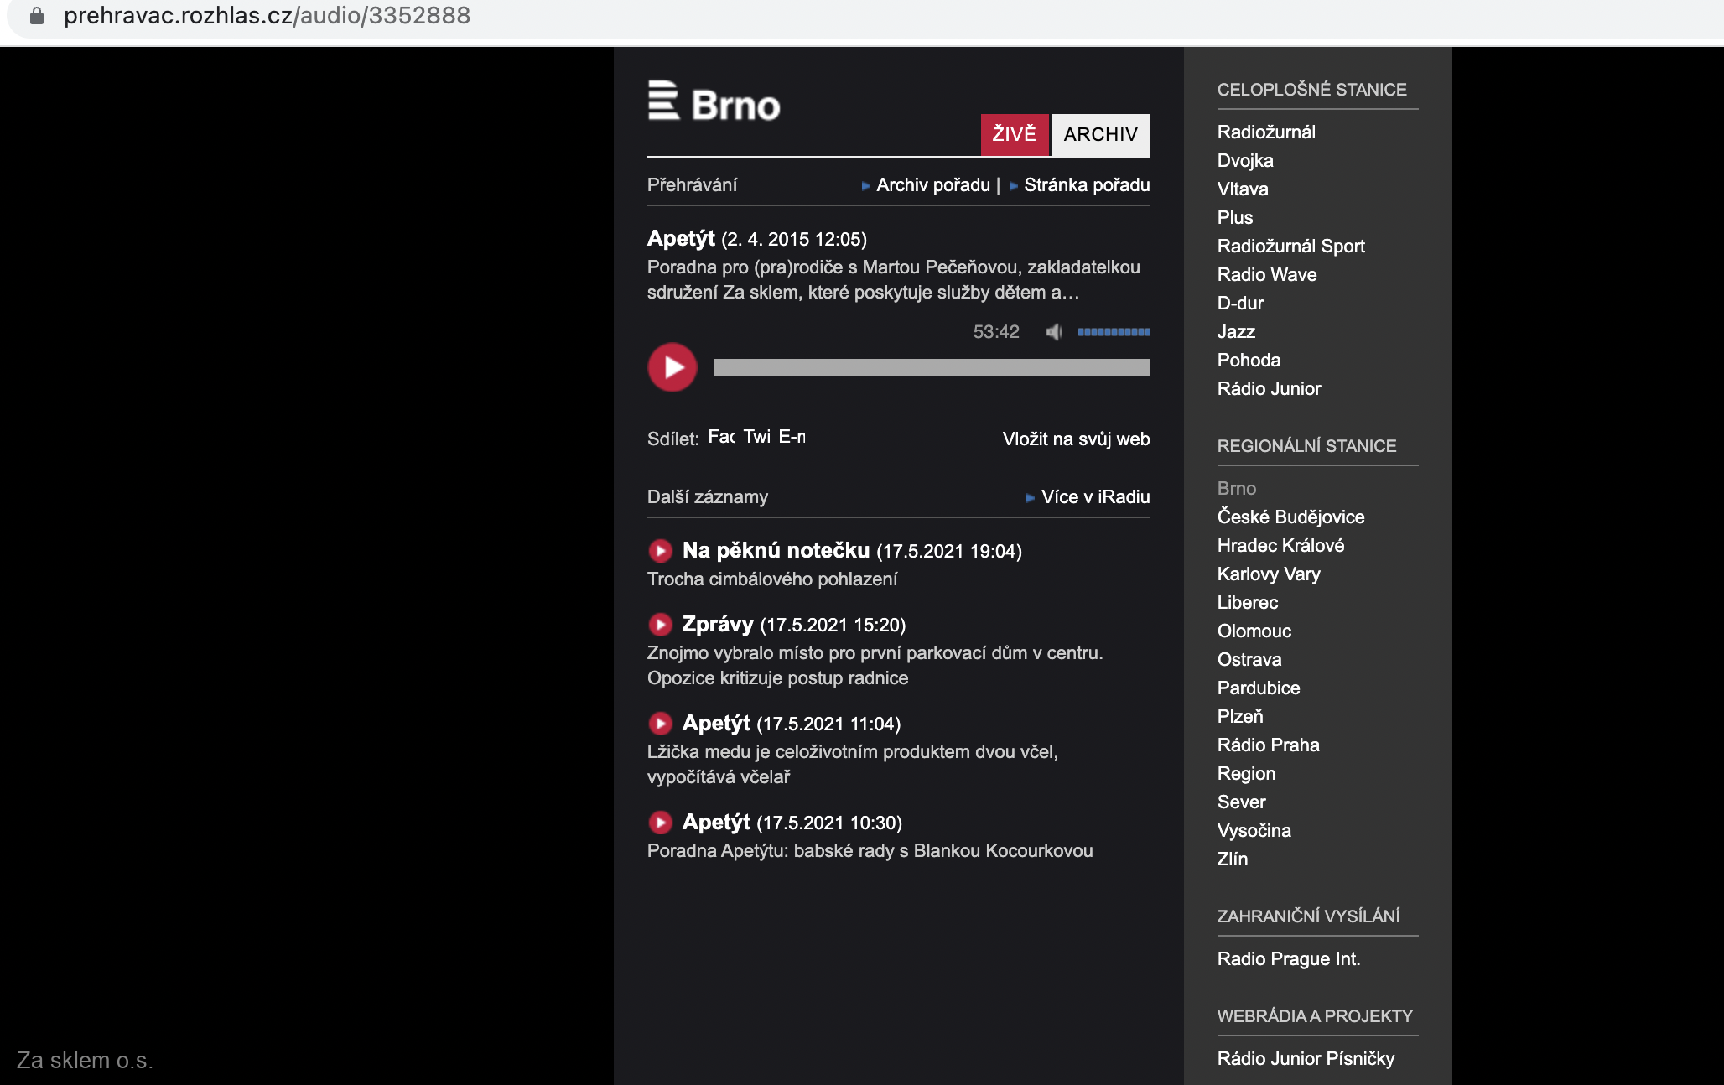Select Plzeň station

tap(1240, 717)
